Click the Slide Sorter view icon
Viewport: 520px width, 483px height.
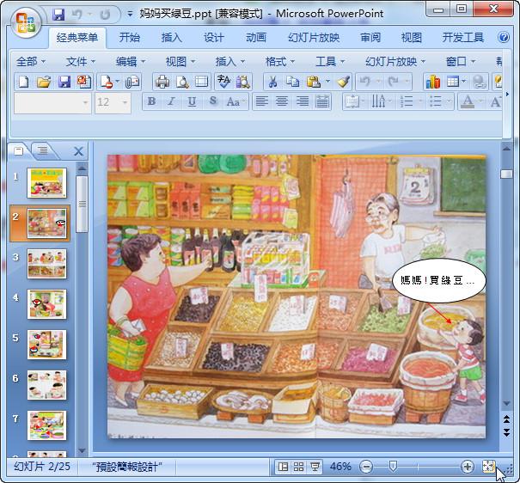click(299, 467)
